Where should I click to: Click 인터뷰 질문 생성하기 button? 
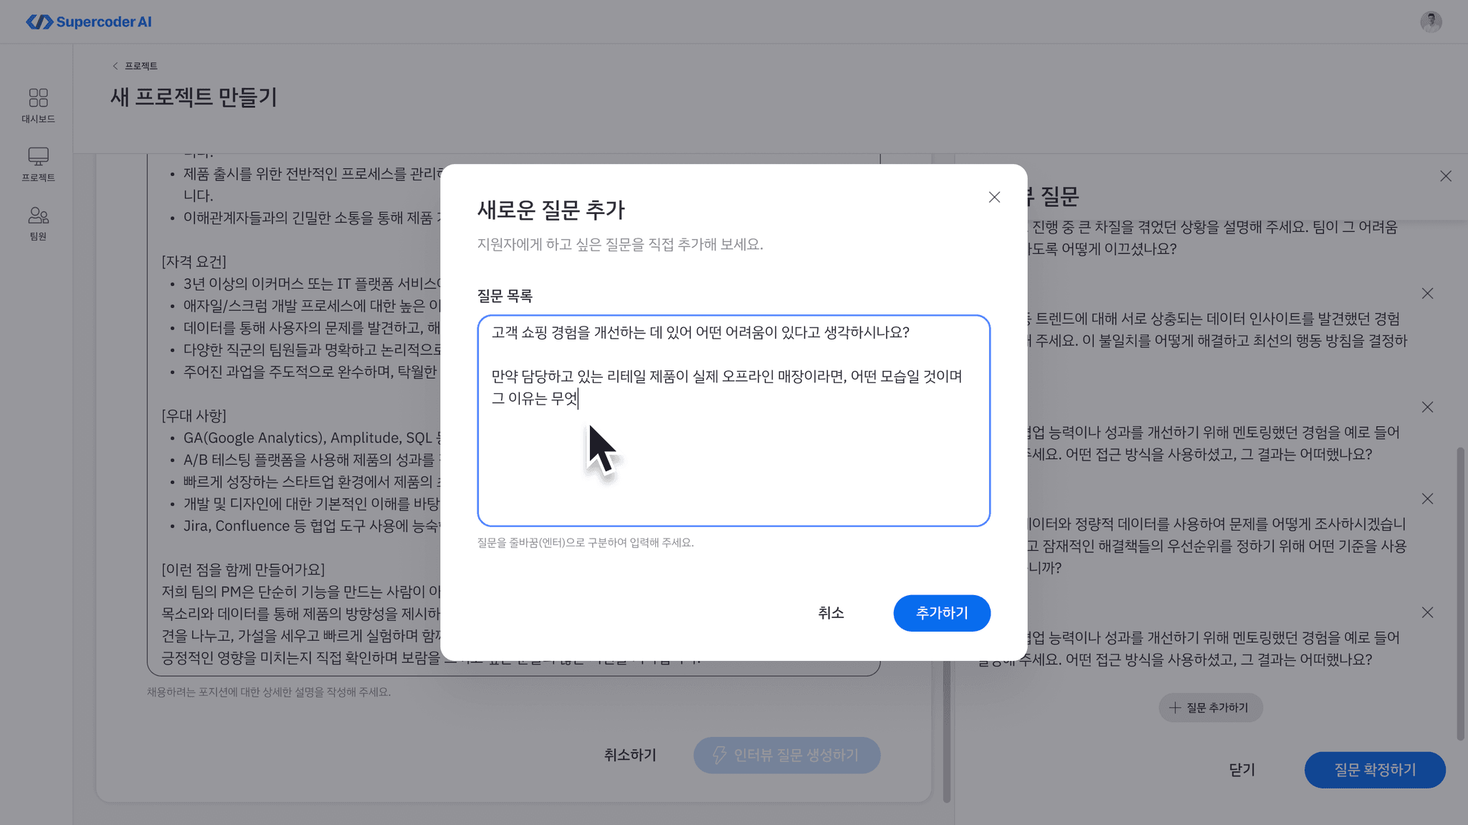pyautogui.click(x=786, y=755)
